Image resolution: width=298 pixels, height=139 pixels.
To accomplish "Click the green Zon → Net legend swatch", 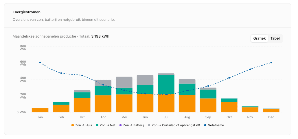I will [x=98, y=125].
